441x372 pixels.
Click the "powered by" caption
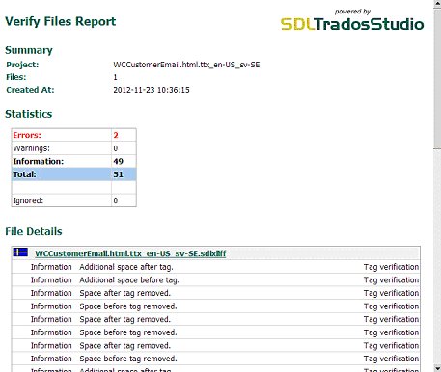click(352, 12)
